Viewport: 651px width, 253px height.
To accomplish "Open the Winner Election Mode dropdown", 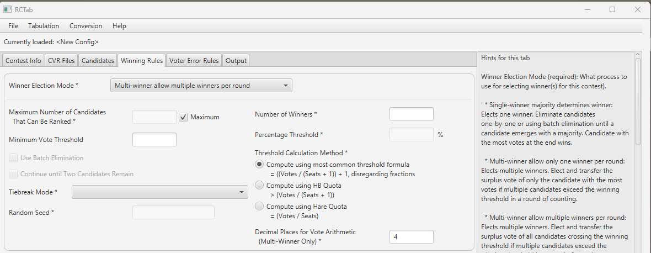I will tap(201, 86).
